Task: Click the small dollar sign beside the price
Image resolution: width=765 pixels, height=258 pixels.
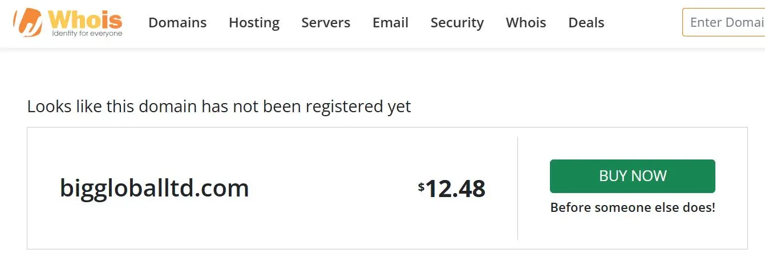Action: coord(421,186)
